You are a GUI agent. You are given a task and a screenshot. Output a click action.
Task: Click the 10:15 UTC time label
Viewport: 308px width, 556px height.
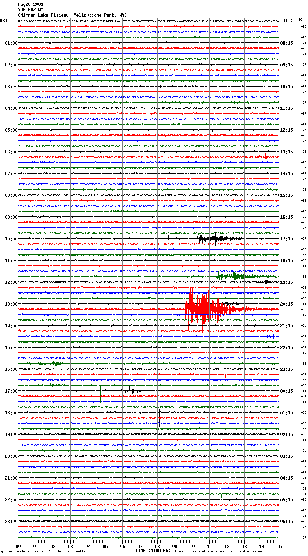tap(287, 87)
